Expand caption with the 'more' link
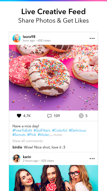The height and width of the screenshot is (191, 107). click(58, 135)
